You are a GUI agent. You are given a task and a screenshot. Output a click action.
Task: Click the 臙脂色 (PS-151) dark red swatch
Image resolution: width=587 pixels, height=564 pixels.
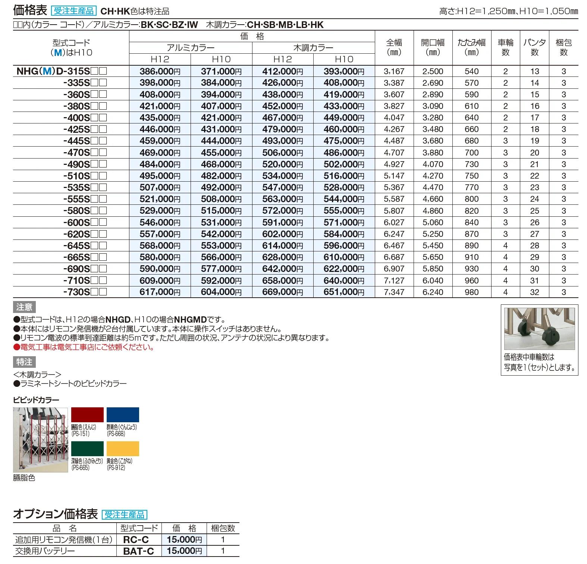pos(87,415)
